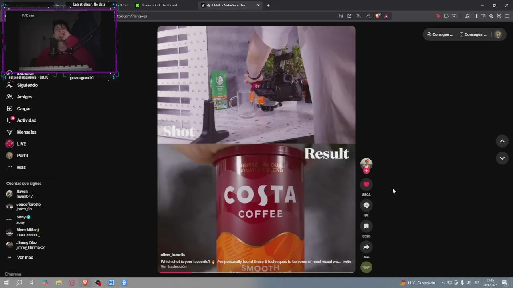Screen dimensions: 513x288
Task: Click 'Conseguir ...' app button
Action: pos(473,34)
